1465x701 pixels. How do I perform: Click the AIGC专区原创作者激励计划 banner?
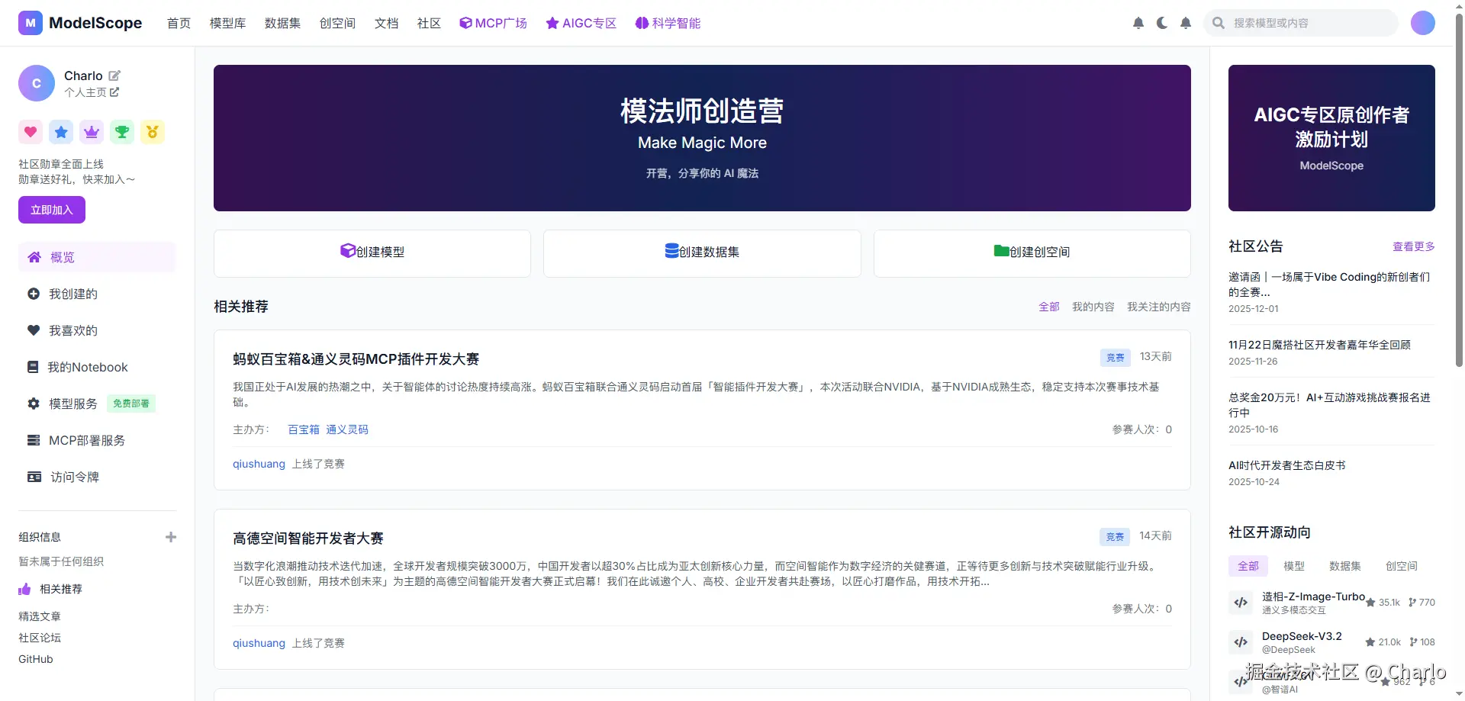(1331, 138)
